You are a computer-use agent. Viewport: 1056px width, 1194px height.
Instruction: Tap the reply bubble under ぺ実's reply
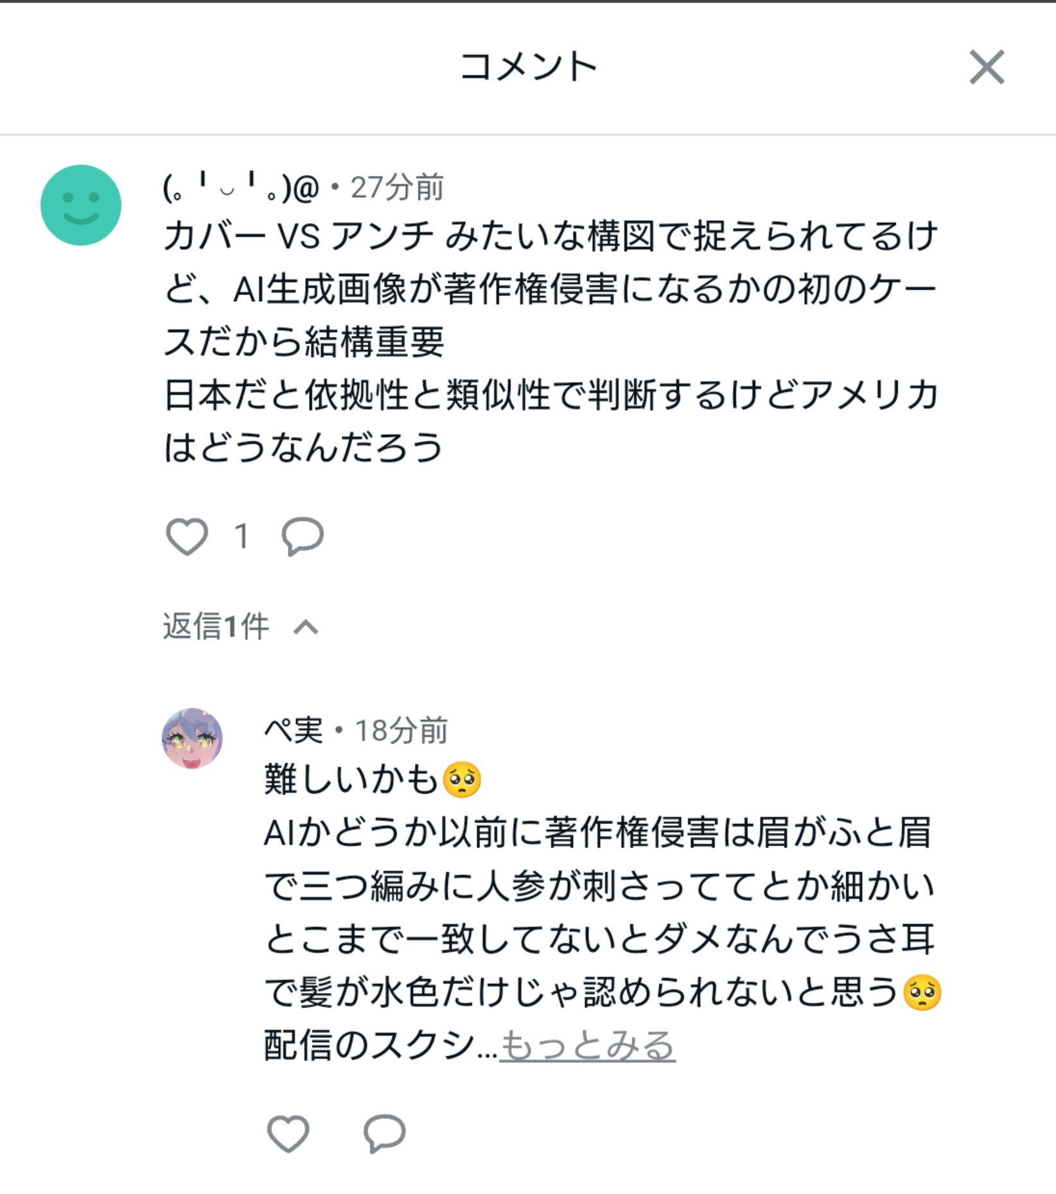tap(384, 1133)
